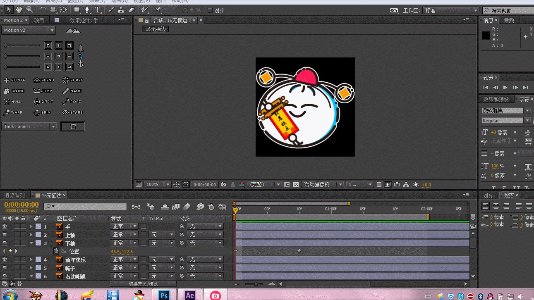
Task: Pick the Pen tool
Action: click(x=87, y=10)
